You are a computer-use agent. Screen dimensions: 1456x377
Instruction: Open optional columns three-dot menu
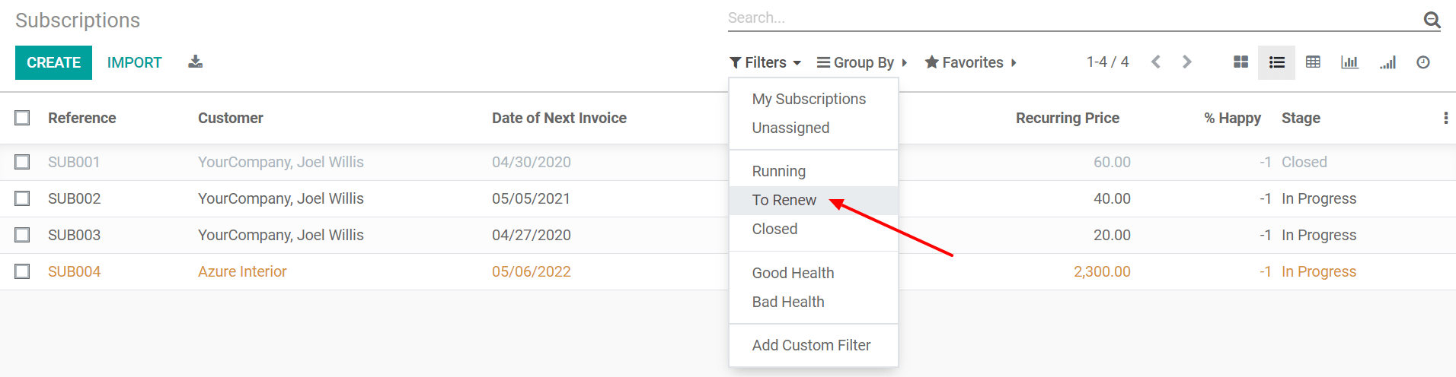tap(1445, 118)
